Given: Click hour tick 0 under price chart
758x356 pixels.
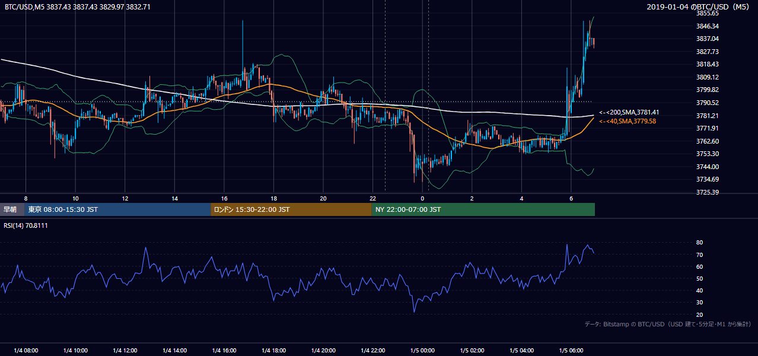Looking at the screenshot, I should click(422, 198).
